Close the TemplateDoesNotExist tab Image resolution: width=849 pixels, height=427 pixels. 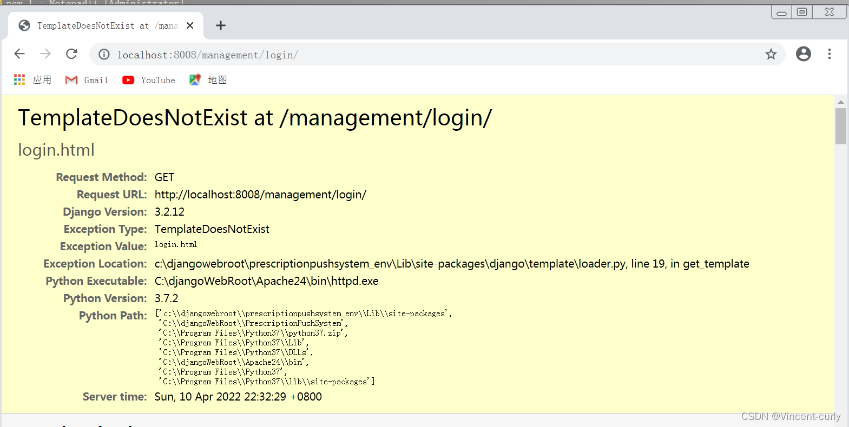click(x=190, y=25)
